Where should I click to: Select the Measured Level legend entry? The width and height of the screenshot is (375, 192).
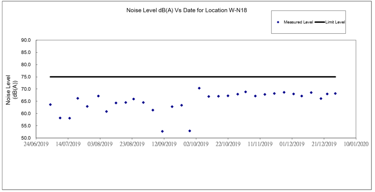pyautogui.click(x=298, y=22)
